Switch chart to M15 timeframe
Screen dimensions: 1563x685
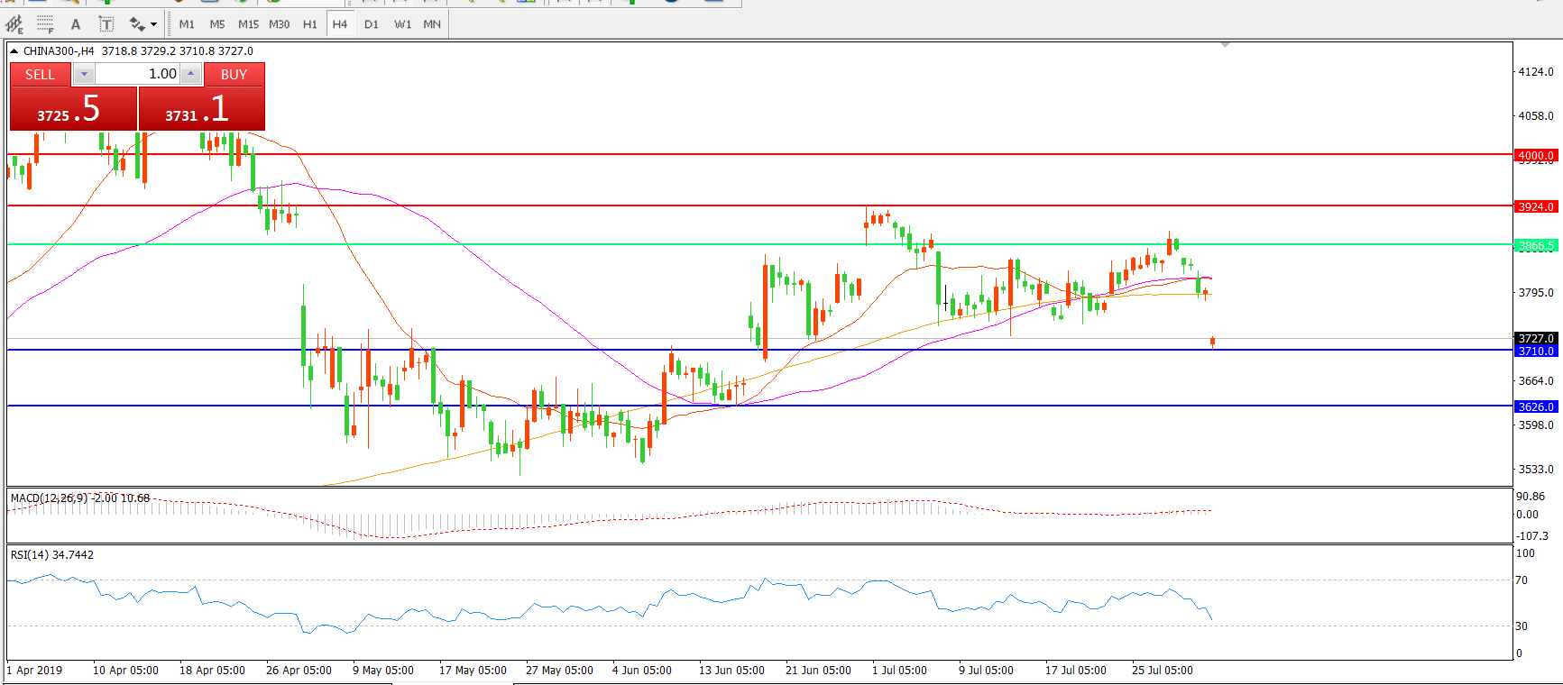tap(248, 24)
